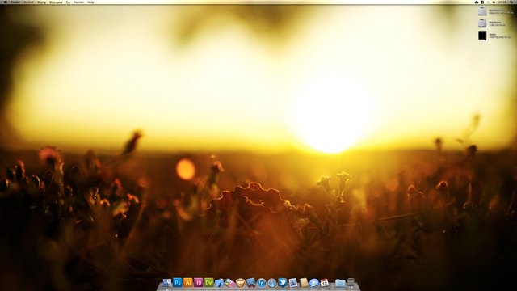
Task: Click the clock in the menu bar
Action: click(502, 2)
